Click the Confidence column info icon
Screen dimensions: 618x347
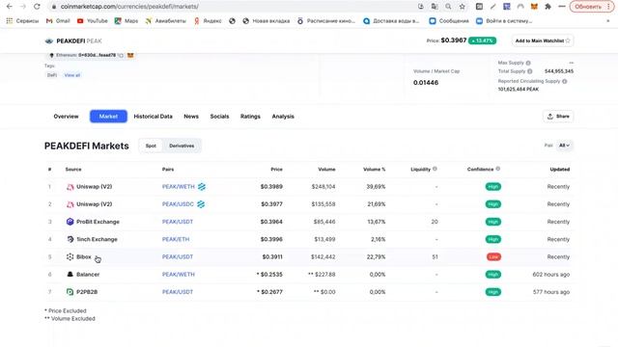pos(498,169)
